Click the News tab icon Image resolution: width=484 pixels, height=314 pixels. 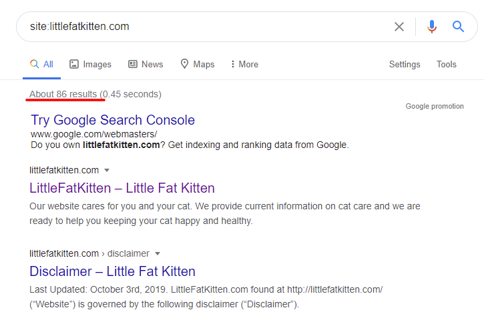133,65
